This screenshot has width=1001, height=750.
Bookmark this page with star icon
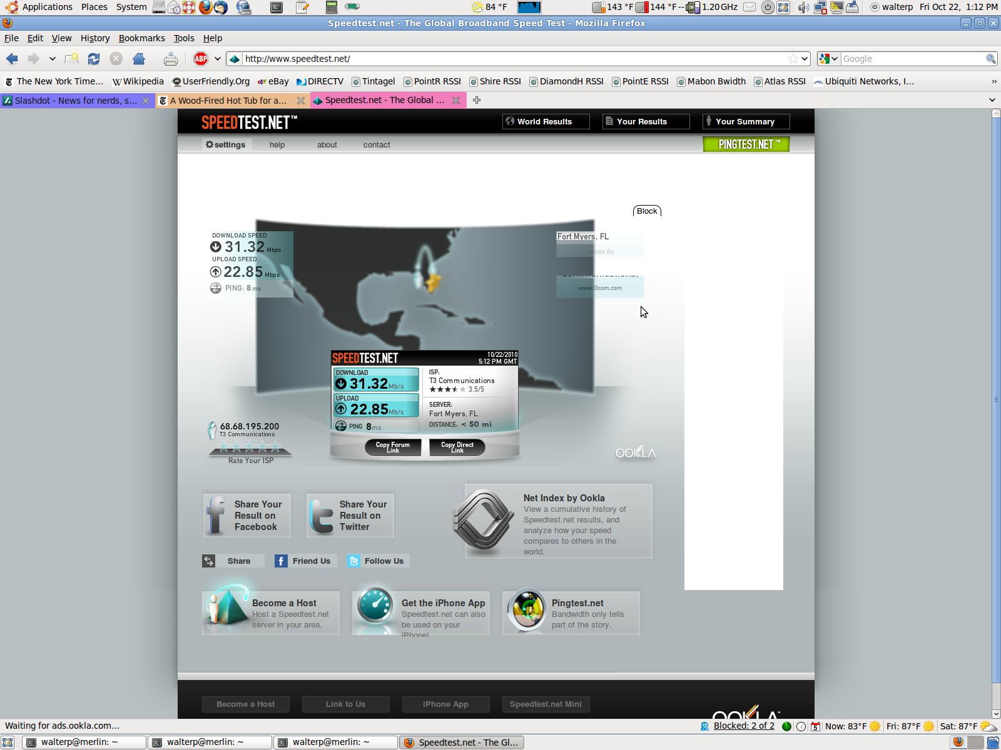point(793,59)
